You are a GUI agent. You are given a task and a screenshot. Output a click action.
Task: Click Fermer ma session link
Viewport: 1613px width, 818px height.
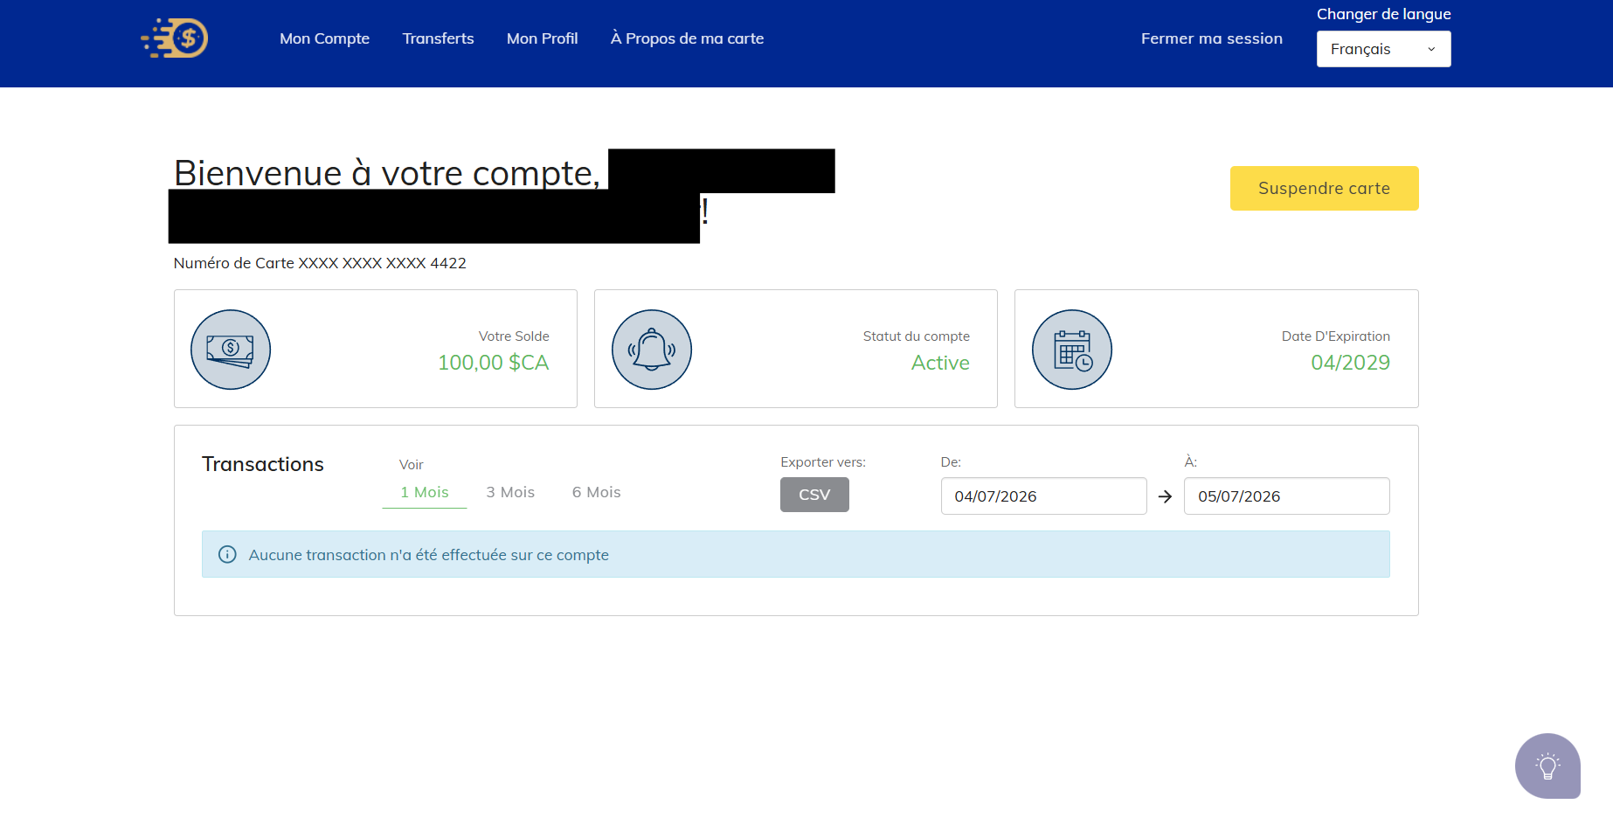pos(1211,38)
